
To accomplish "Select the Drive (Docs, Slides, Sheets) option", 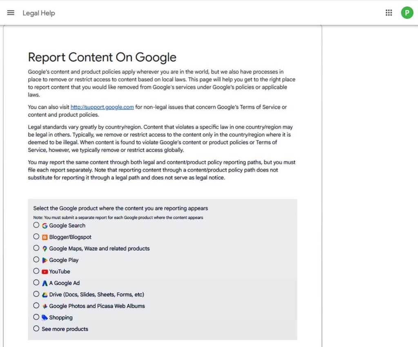I will click(36, 294).
